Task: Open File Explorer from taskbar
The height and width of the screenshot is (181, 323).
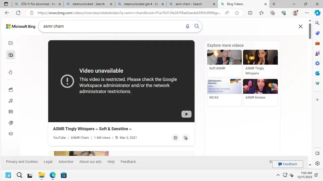Action: (x=41, y=175)
